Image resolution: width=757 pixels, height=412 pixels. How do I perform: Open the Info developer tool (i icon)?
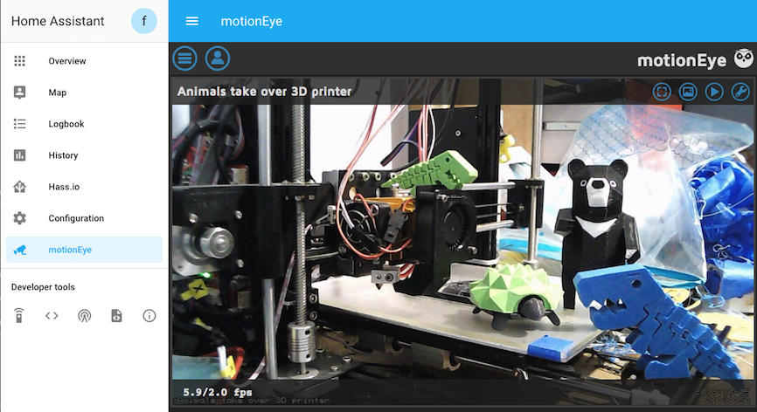coord(149,316)
